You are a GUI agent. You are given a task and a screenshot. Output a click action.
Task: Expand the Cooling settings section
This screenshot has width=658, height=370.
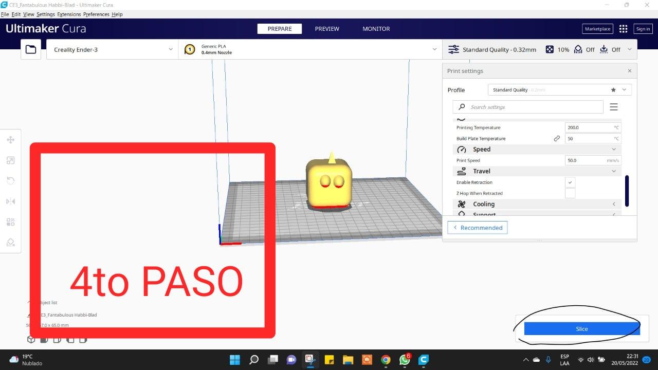click(x=537, y=204)
